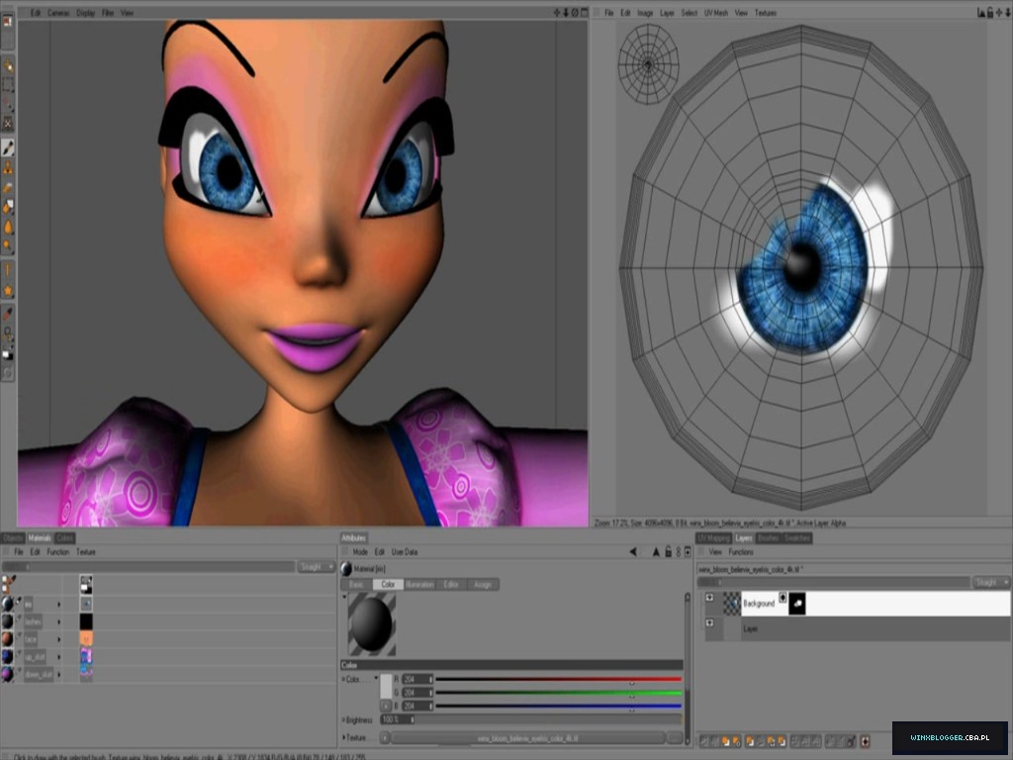
Task: Select the Magic wand tool
Action: tap(8, 103)
